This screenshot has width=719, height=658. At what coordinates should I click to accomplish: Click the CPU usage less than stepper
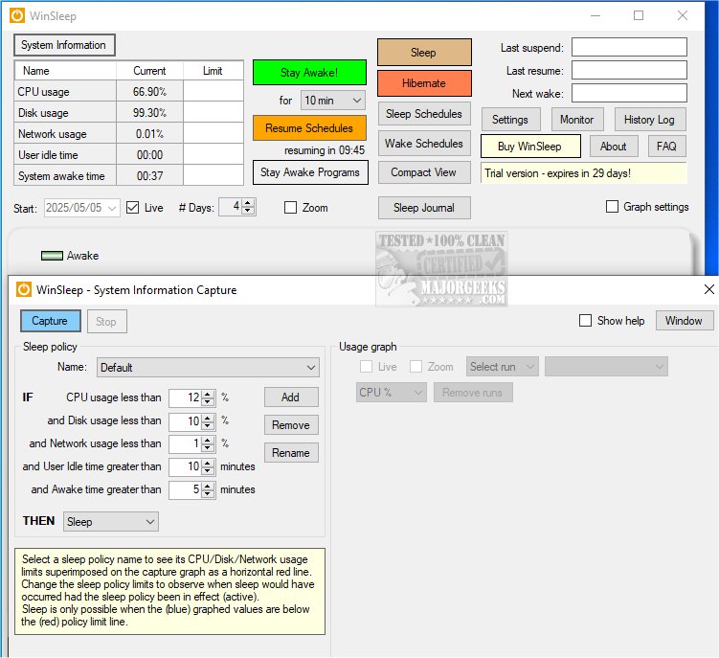pyautogui.click(x=192, y=397)
